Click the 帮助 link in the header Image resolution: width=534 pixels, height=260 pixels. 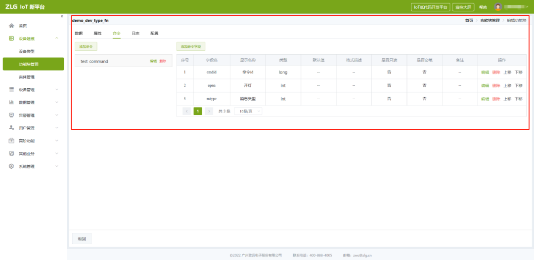(x=483, y=7)
